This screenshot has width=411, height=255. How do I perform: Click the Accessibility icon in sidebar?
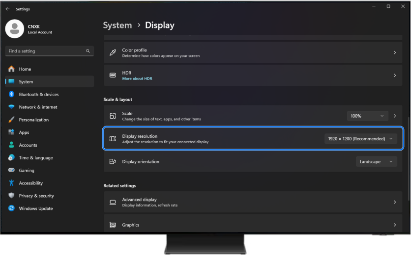click(11, 183)
